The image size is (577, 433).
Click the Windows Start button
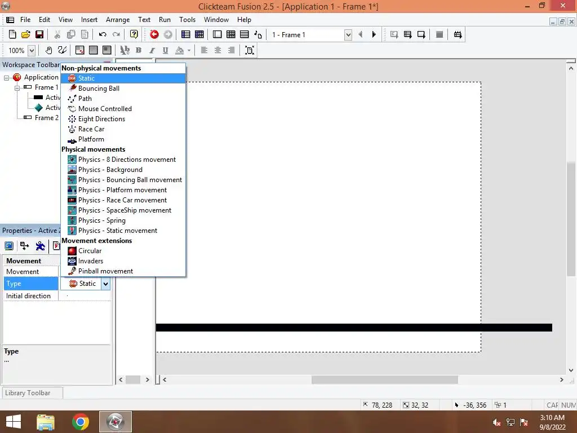[14, 422]
